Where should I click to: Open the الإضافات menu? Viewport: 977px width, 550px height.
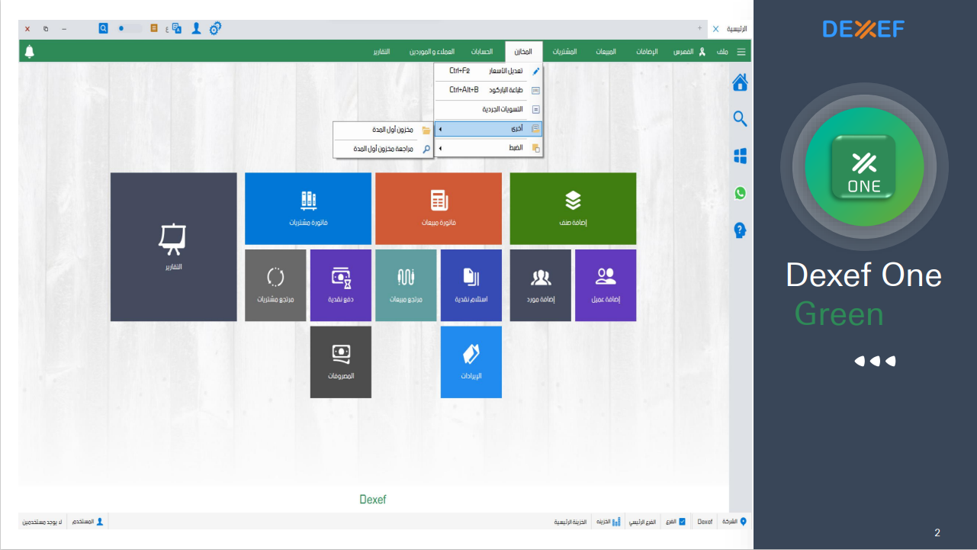(648, 52)
